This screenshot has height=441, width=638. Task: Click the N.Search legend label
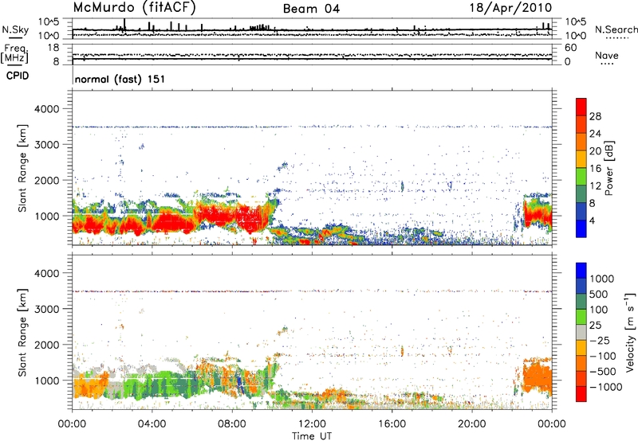click(616, 29)
